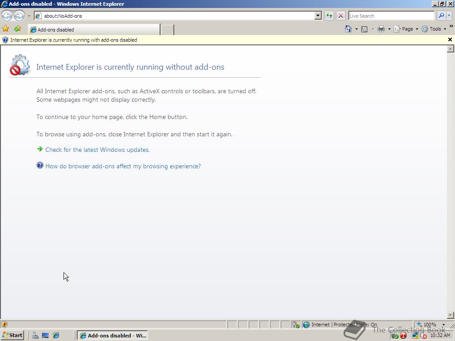
Task: Show more command bar items chevron
Action: pos(451,26)
